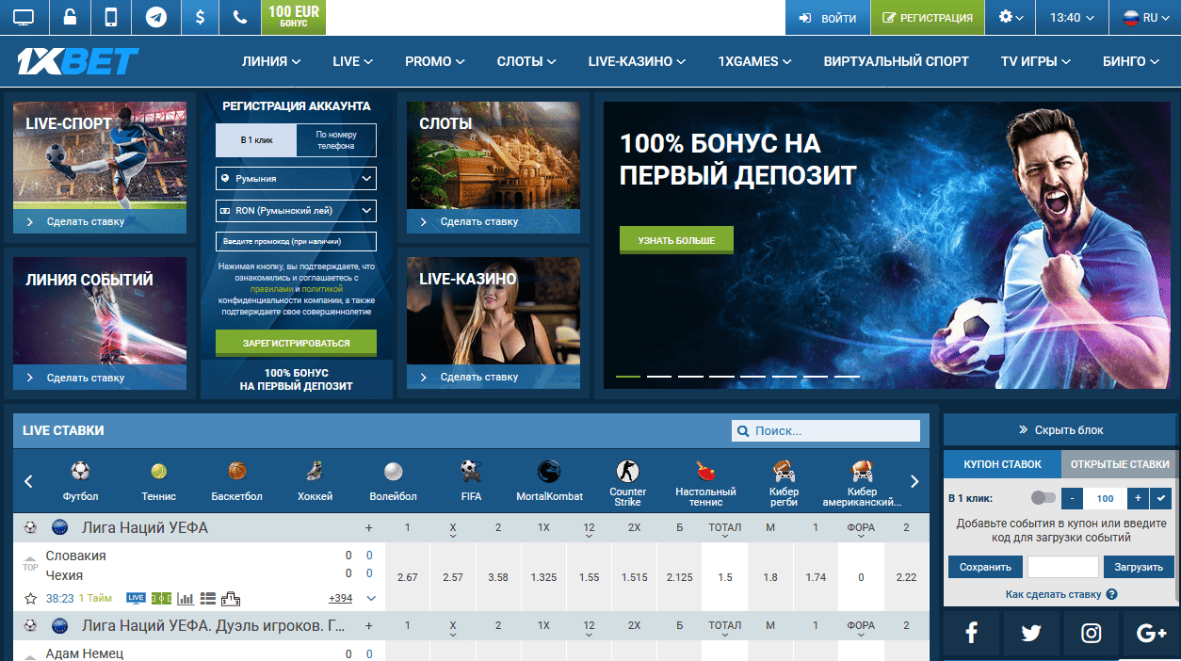Toggle the 'В 1 клик' betting switch

[1043, 498]
